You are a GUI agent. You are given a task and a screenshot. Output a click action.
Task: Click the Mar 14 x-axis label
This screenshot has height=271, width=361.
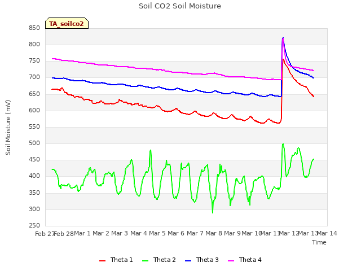pos(327,233)
